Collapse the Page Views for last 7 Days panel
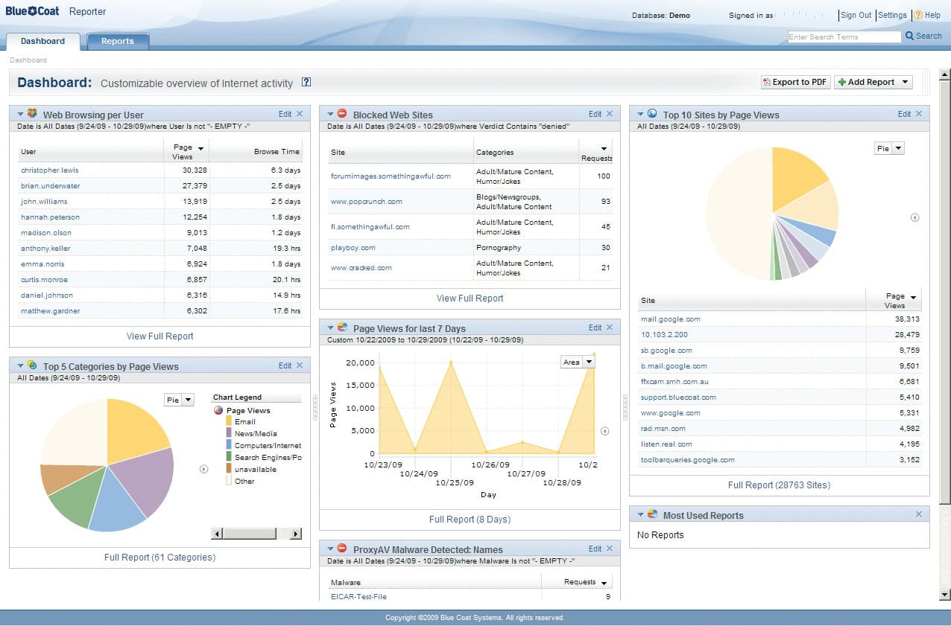The height and width of the screenshot is (626, 951). 331,328
